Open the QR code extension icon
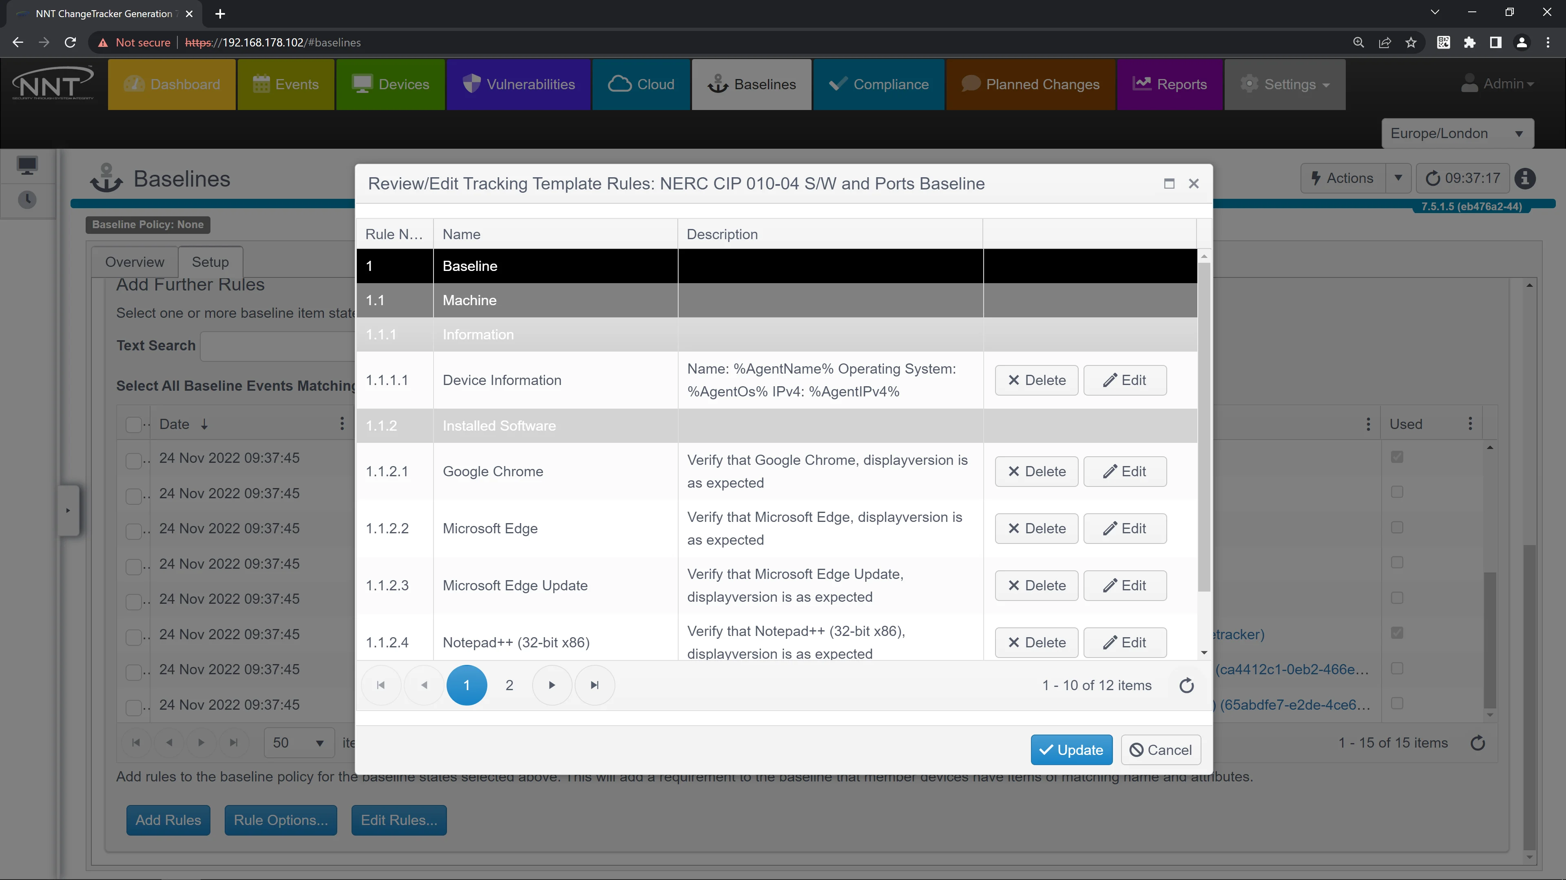This screenshot has height=880, width=1566. click(1443, 42)
